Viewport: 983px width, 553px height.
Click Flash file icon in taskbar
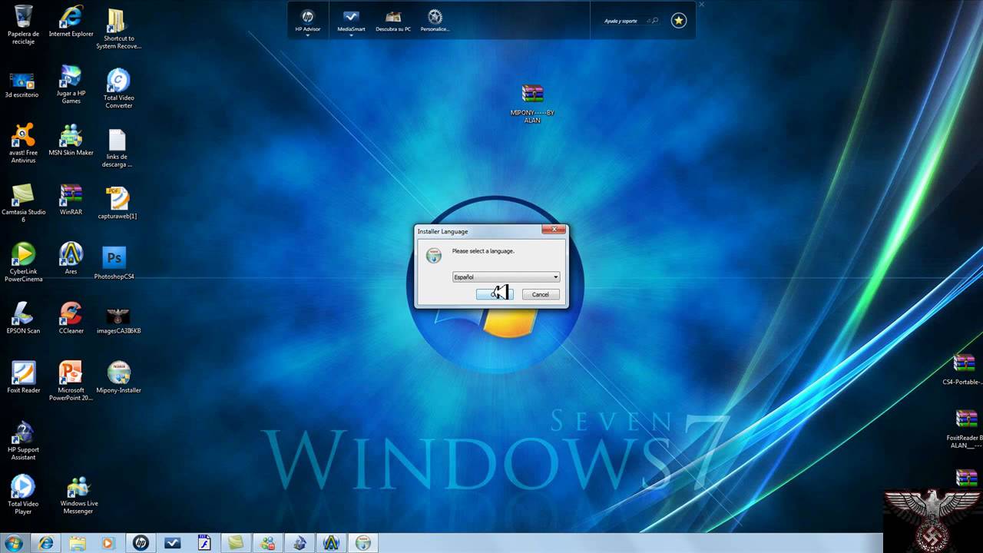click(x=204, y=542)
